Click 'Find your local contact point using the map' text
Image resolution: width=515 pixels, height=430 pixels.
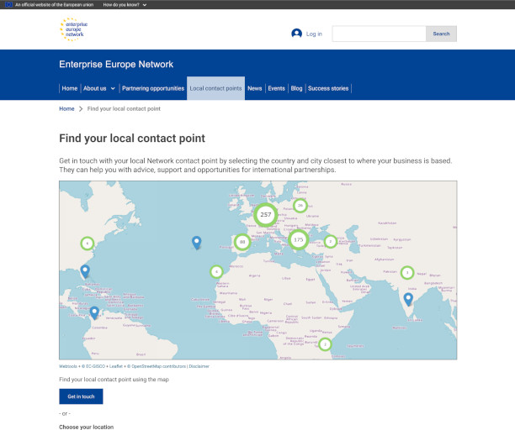pos(114,380)
